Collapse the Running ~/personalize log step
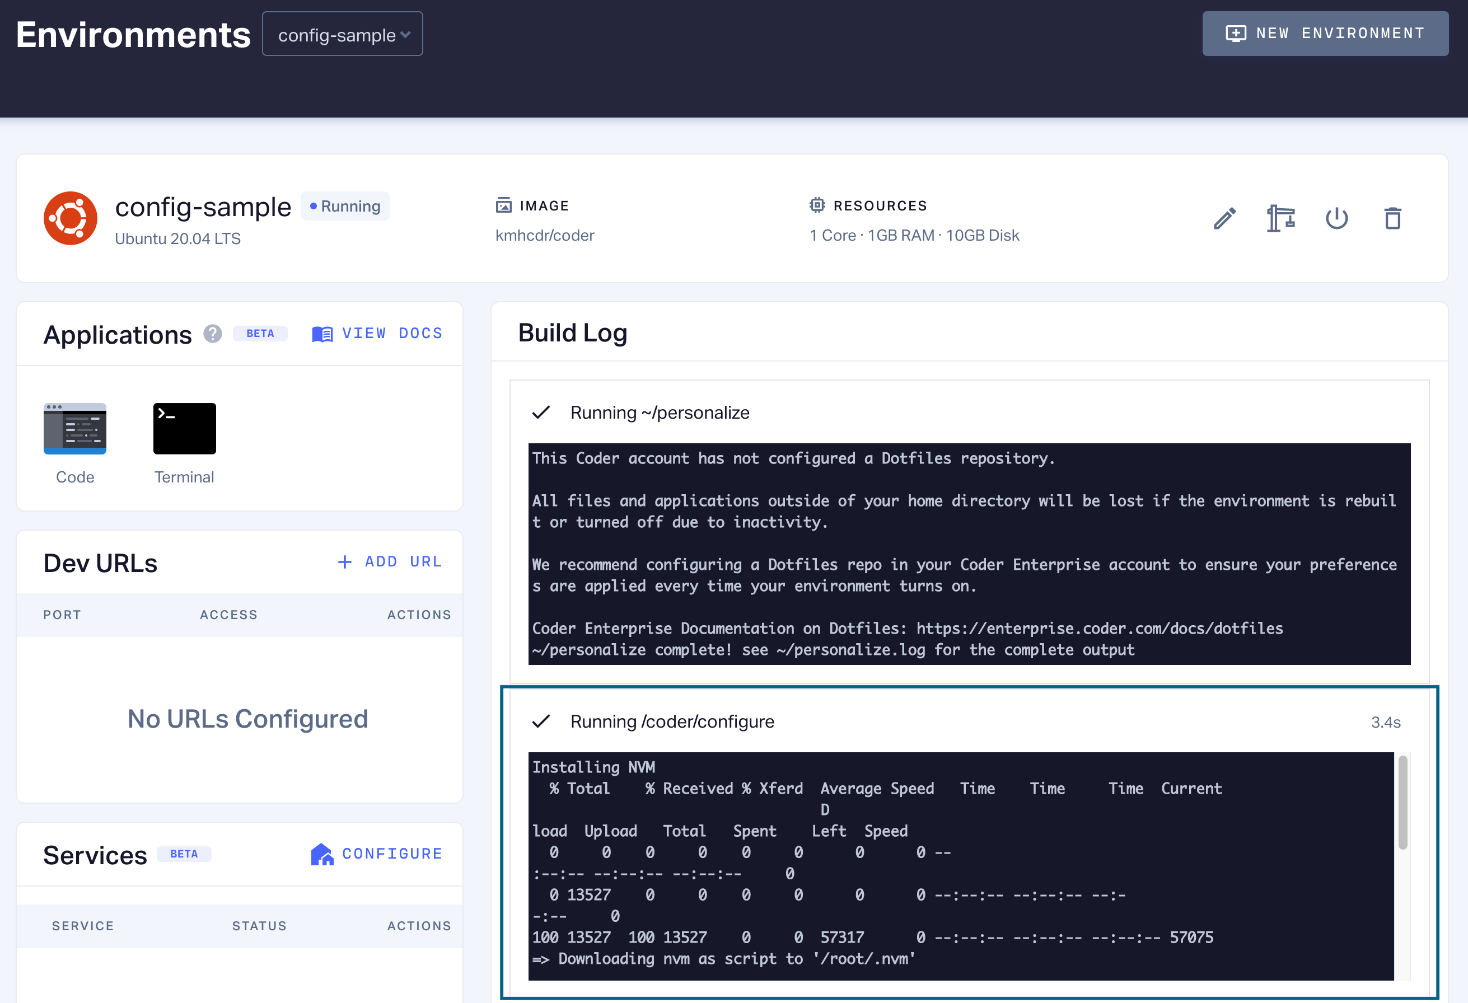The width and height of the screenshot is (1468, 1003). tap(659, 413)
